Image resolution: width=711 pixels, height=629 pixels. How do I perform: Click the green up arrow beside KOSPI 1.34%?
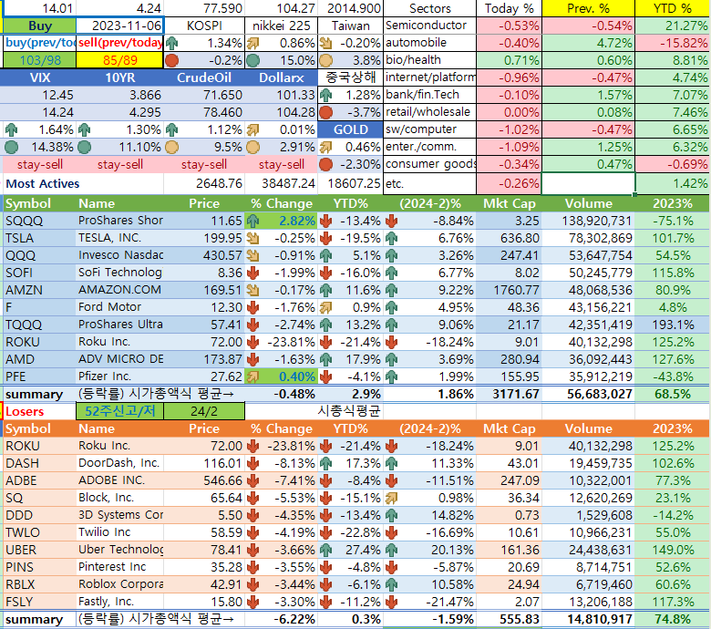(172, 44)
